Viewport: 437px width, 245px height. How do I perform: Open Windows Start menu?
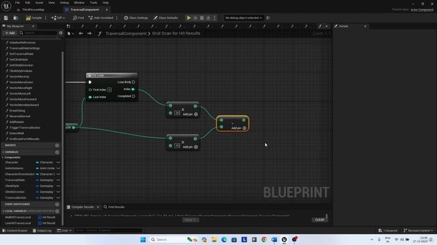coord(143,240)
